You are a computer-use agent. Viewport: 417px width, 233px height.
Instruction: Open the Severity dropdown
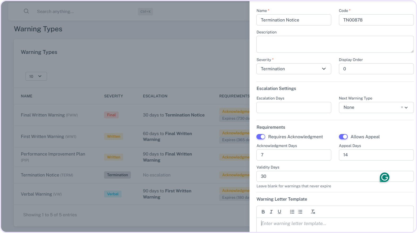coord(294,69)
